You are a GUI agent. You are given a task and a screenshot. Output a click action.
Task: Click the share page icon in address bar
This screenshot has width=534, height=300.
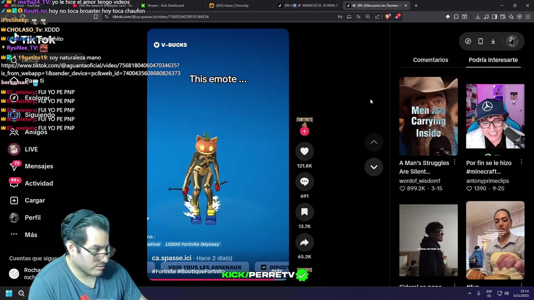click(378, 17)
